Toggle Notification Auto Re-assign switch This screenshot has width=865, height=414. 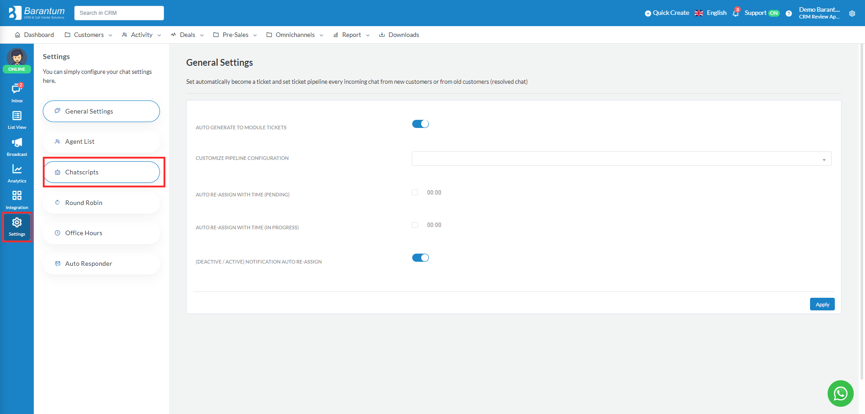[x=420, y=258]
